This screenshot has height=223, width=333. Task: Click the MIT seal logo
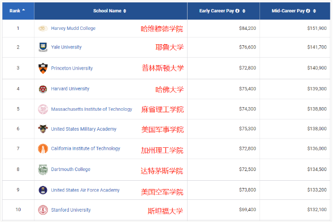coord(43,109)
